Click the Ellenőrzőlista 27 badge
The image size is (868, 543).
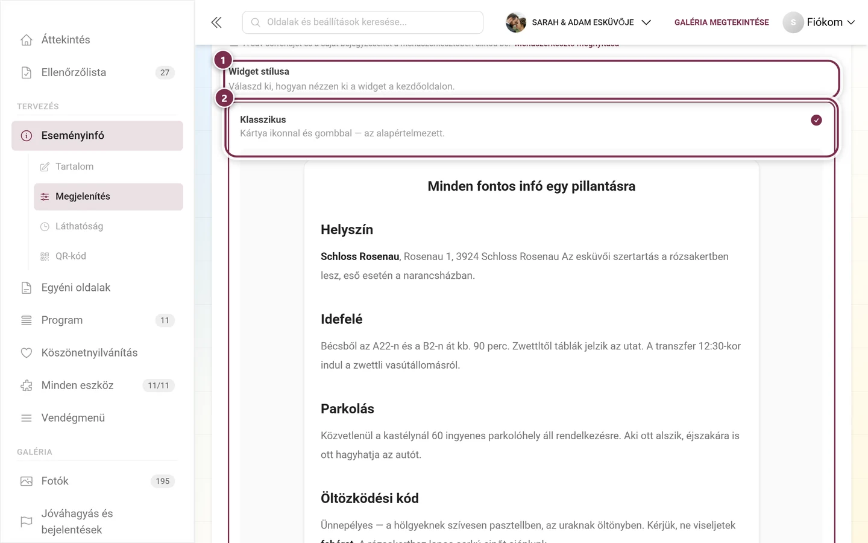pos(165,72)
